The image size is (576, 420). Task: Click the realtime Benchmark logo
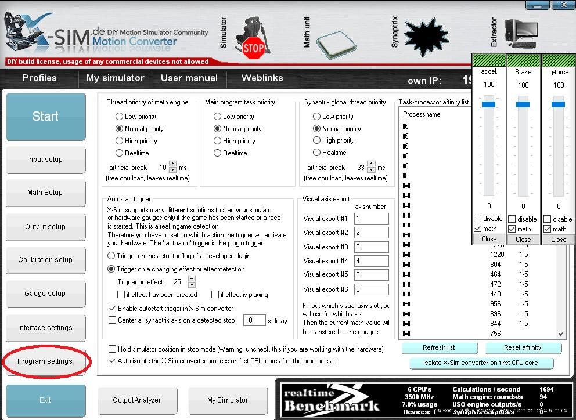[331, 400]
